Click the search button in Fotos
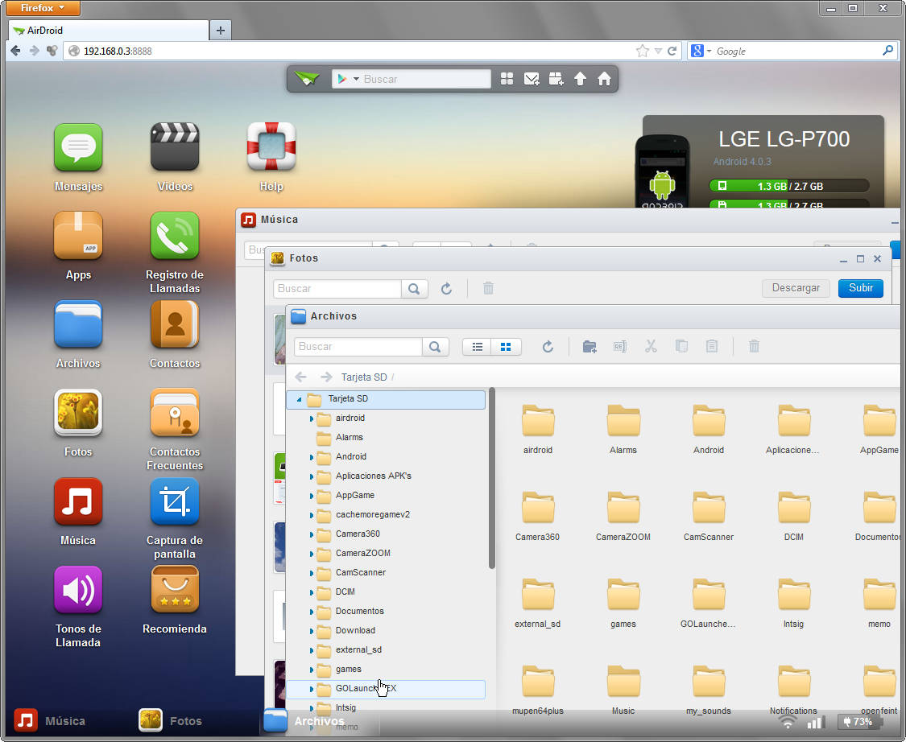906x742 pixels. click(x=414, y=288)
